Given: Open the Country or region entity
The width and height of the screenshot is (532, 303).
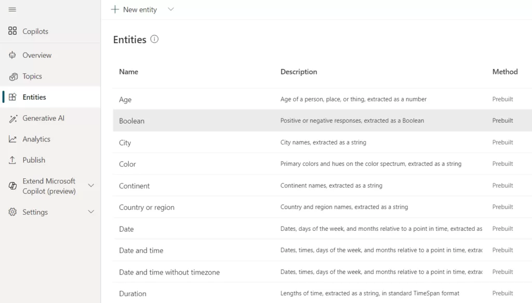Looking at the screenshot, I should pos(147,207).
